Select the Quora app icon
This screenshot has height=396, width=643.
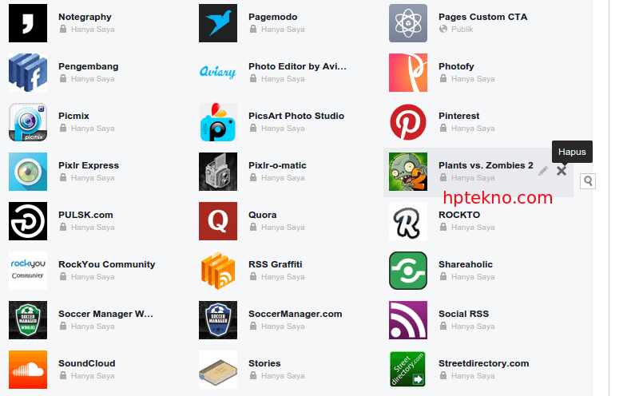(x=218, y=221)
